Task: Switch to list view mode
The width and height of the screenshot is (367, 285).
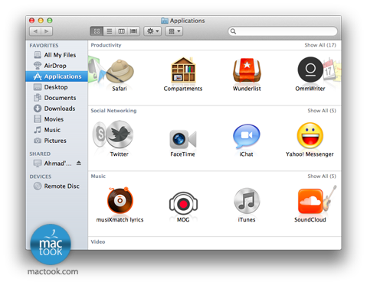Action: coord(110,31)
